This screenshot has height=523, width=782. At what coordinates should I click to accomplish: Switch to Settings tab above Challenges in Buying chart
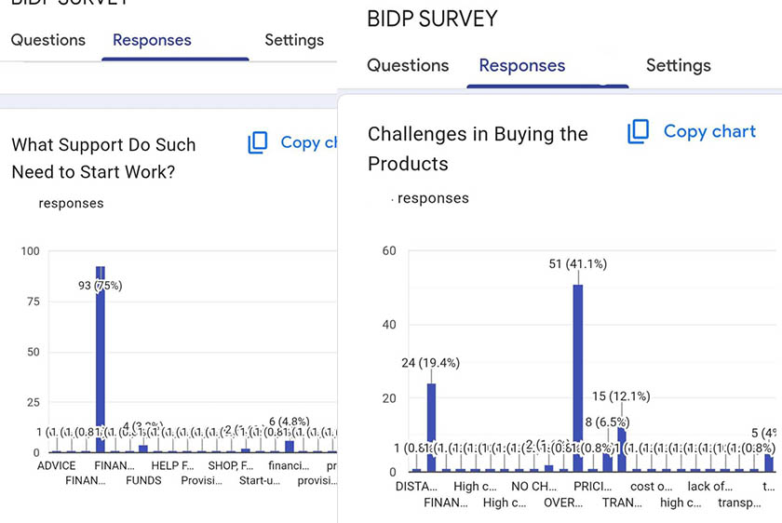point(678,65)
